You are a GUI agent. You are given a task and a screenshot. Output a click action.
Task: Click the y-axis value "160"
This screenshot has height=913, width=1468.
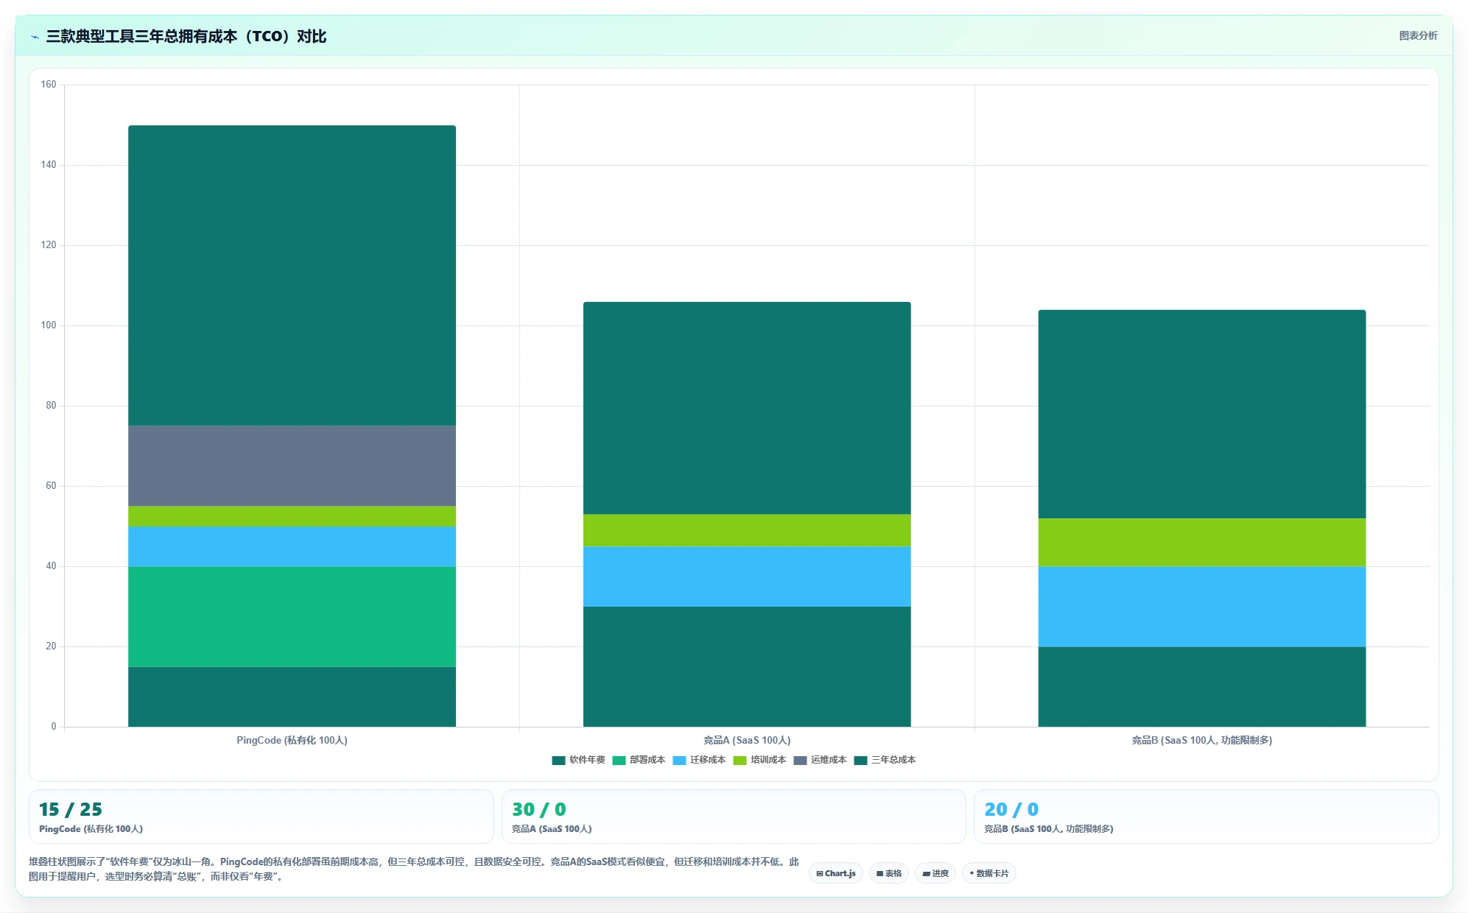(x=49, y=85)
